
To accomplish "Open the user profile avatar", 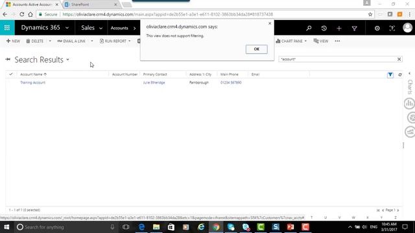I will [x=408, y=27].
